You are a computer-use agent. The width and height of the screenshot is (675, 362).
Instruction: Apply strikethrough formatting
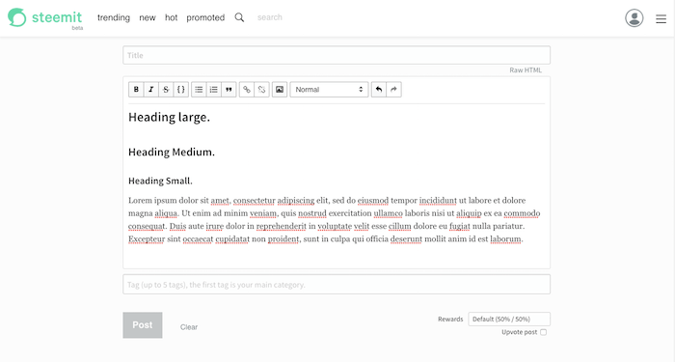pos(166,90)
